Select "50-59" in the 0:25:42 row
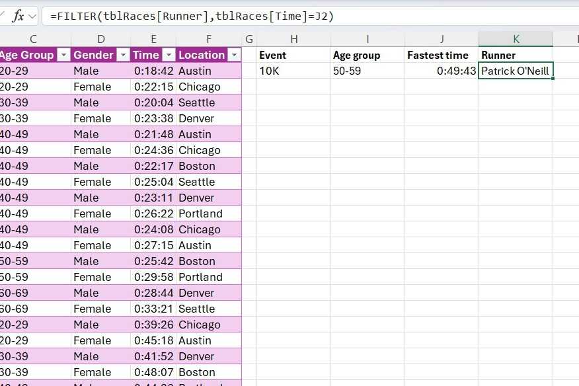This screenshot has width=579, height=386. click(36, 262)
